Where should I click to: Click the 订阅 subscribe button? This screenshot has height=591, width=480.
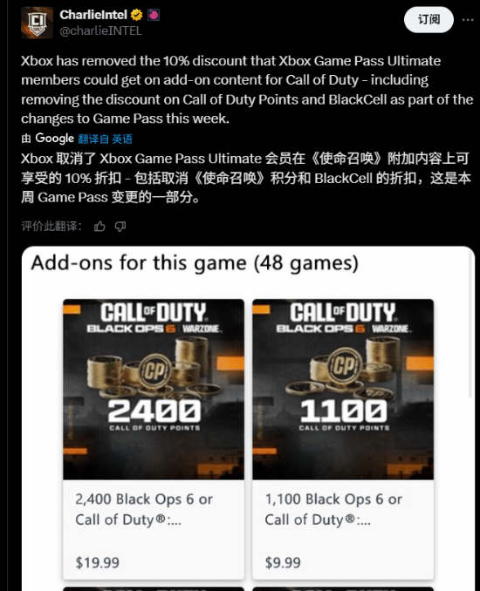point(429,19)
